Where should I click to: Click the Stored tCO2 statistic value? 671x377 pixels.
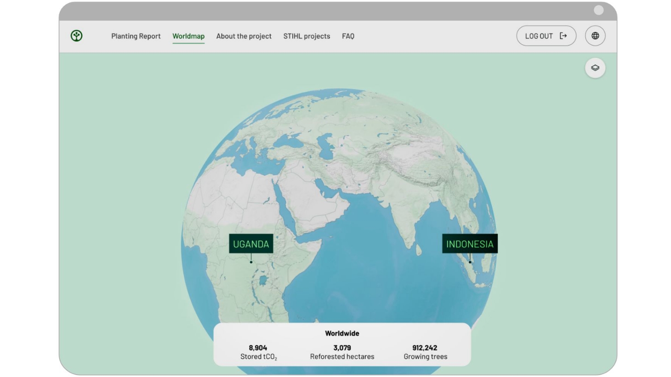pos(258,348)
